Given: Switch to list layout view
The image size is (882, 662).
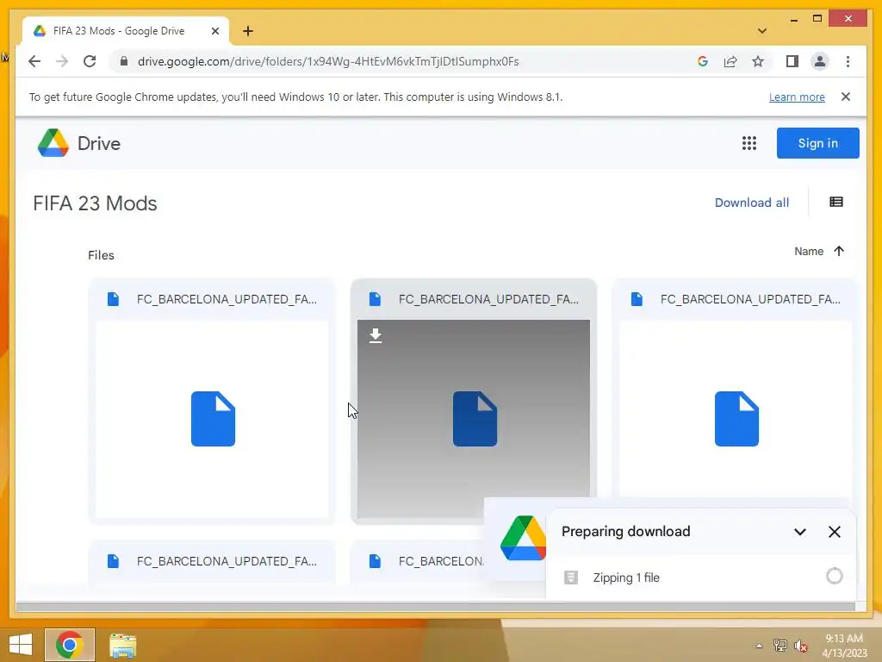Looking at the screenshot, I should (835, 202).
